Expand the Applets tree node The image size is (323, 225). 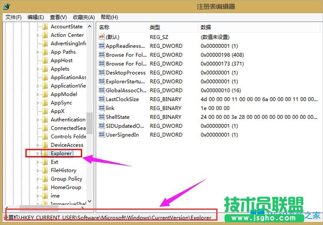(38, 69)
